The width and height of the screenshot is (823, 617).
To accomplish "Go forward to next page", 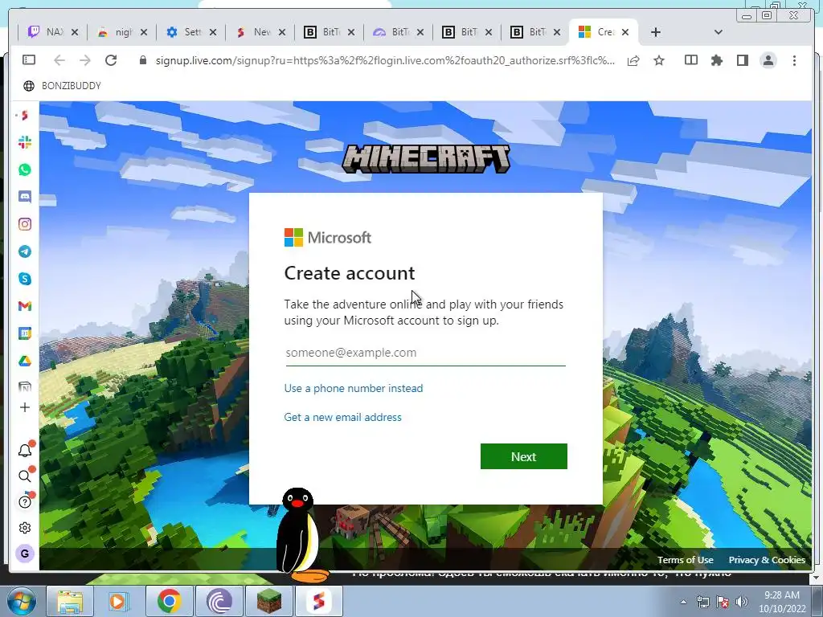I will click(x=84, y=60).
